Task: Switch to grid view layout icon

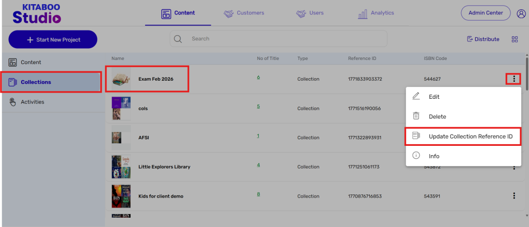Action: coord(515,39)
